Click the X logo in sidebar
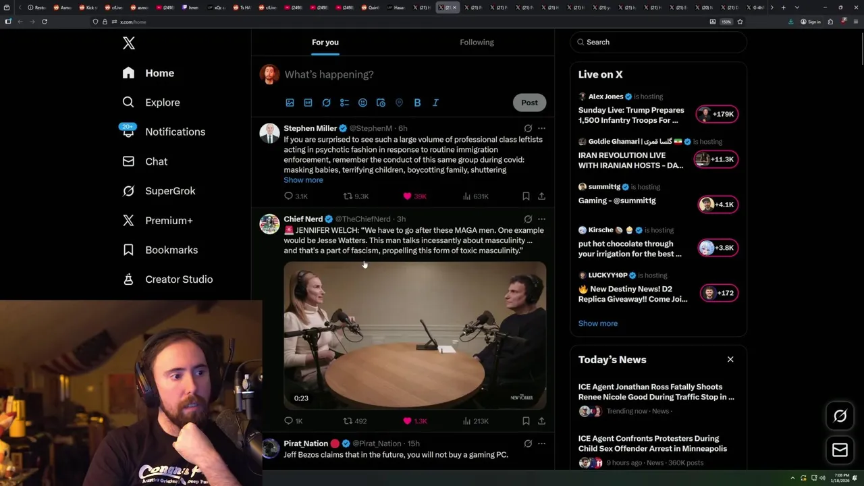The image size is (864, 486). pos(129,43)
